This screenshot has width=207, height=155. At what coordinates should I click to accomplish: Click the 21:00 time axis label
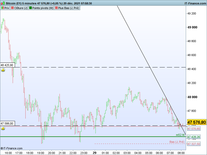(x=62, y=153)
